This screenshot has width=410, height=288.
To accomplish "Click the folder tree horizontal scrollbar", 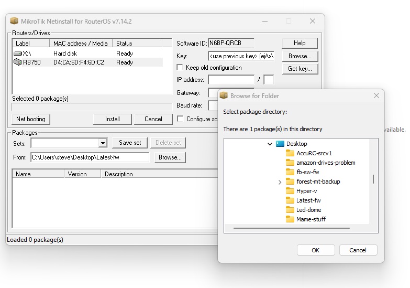I will (292, 228).
